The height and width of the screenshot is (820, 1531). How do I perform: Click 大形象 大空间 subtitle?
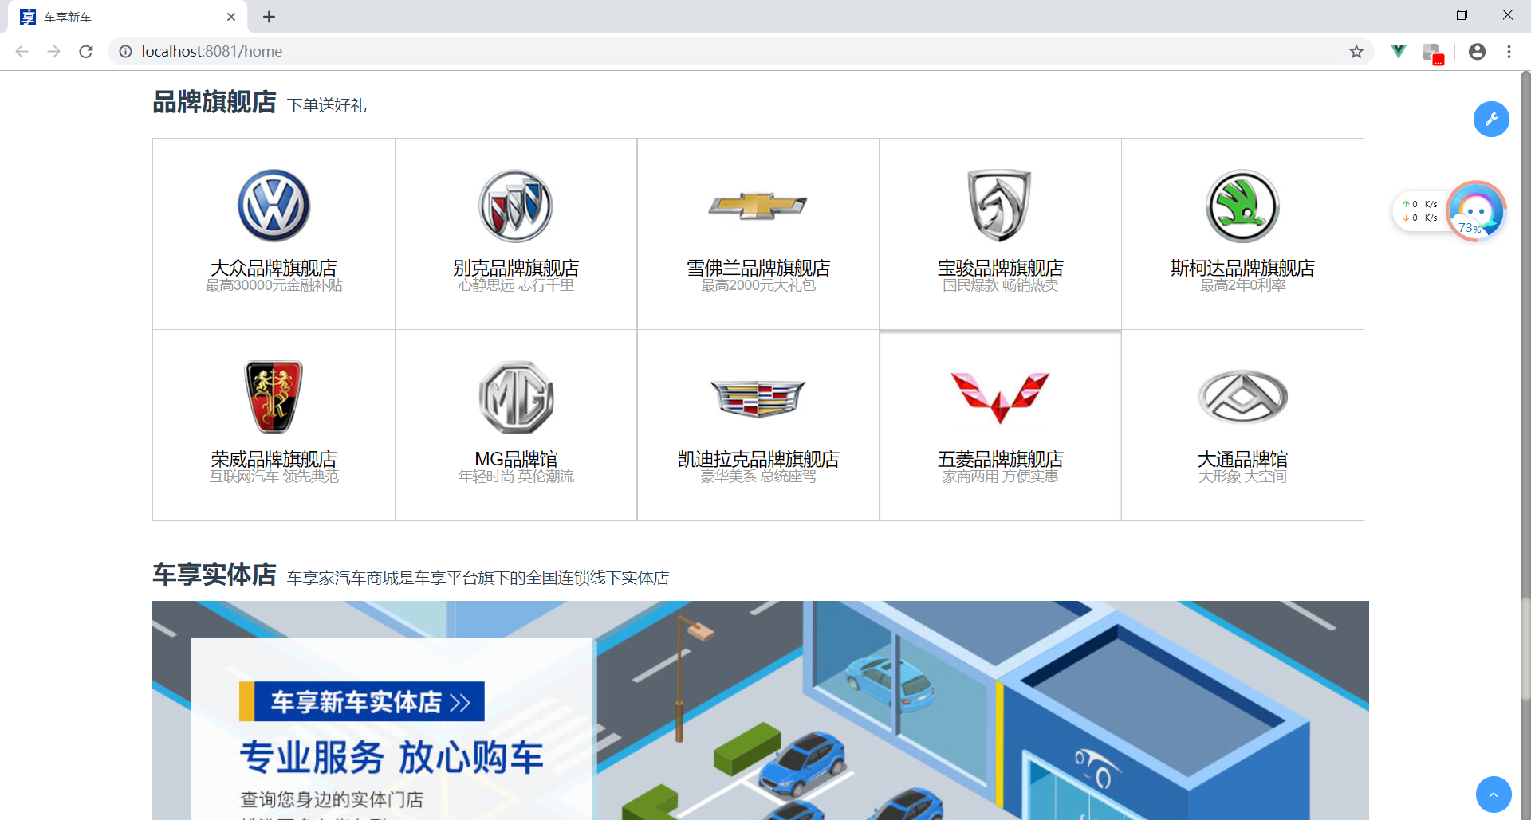(1242, 477)
